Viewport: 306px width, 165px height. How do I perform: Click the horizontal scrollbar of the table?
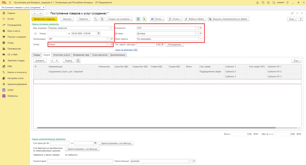pos(156,128)
